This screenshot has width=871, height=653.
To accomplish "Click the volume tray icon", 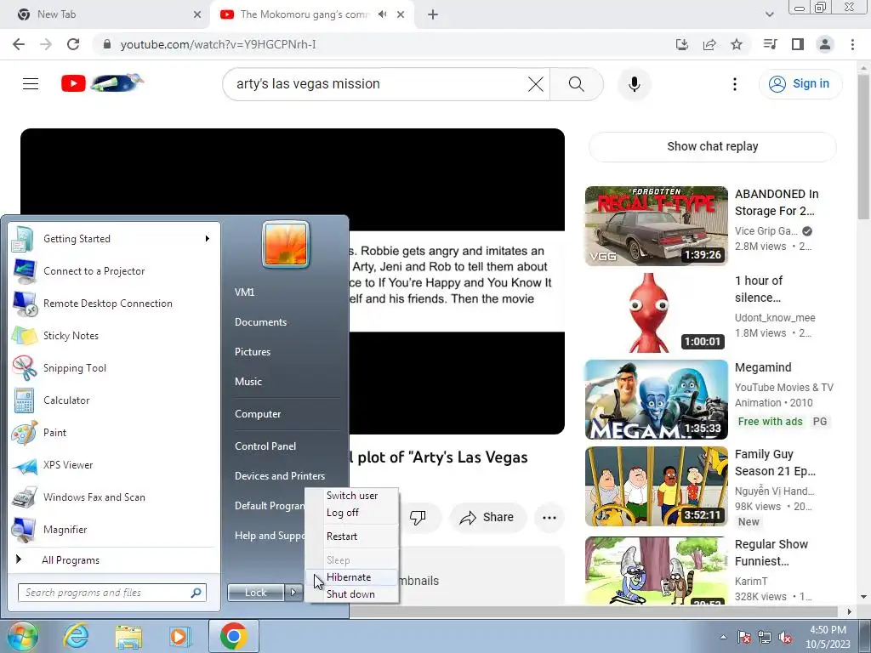I will click(785, 638).
